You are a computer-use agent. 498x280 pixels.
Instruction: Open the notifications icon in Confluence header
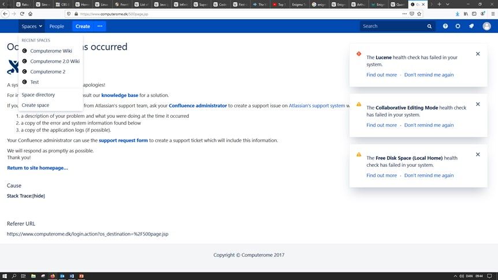coord(471,26)
